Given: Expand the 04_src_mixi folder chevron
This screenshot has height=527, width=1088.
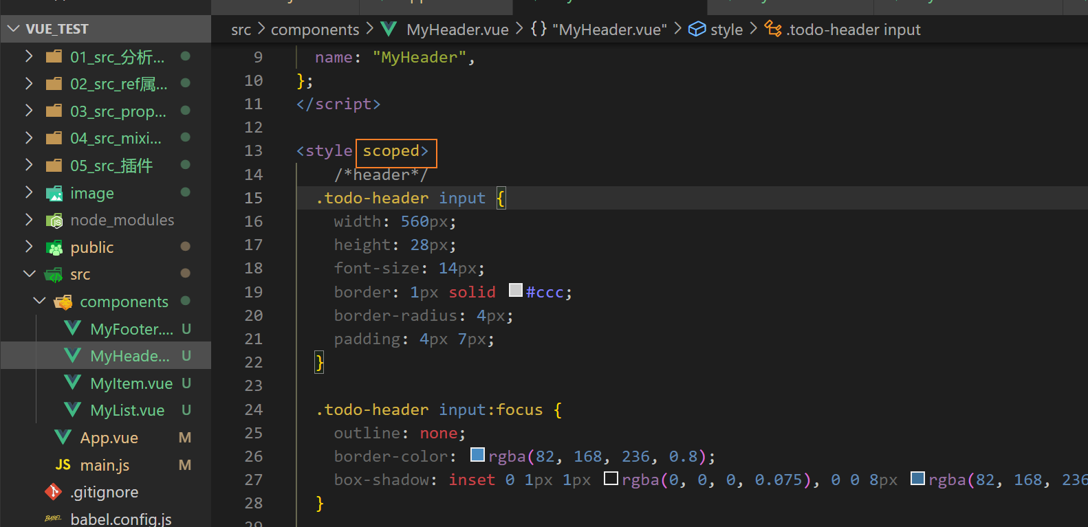Looking at the screenshot, I should pos(29,138).
